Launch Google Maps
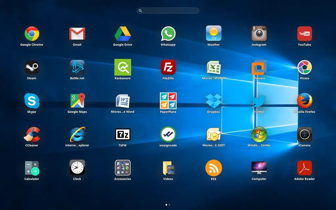 click(x=77, y=100)
